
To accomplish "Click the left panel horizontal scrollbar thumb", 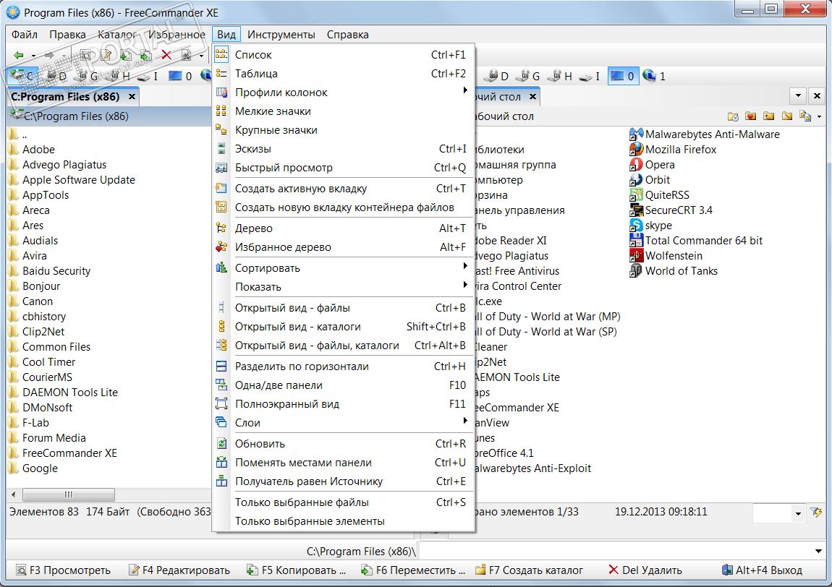I will pos(69,494).
